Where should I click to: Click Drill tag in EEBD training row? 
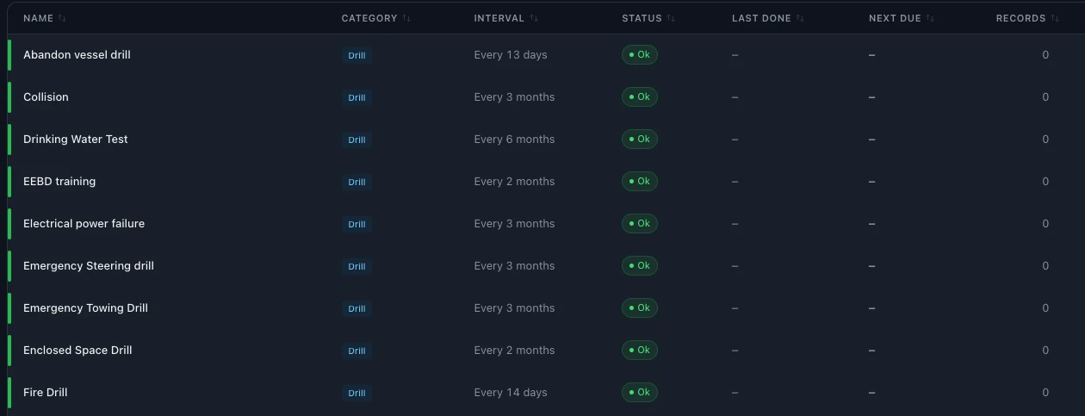356,182
